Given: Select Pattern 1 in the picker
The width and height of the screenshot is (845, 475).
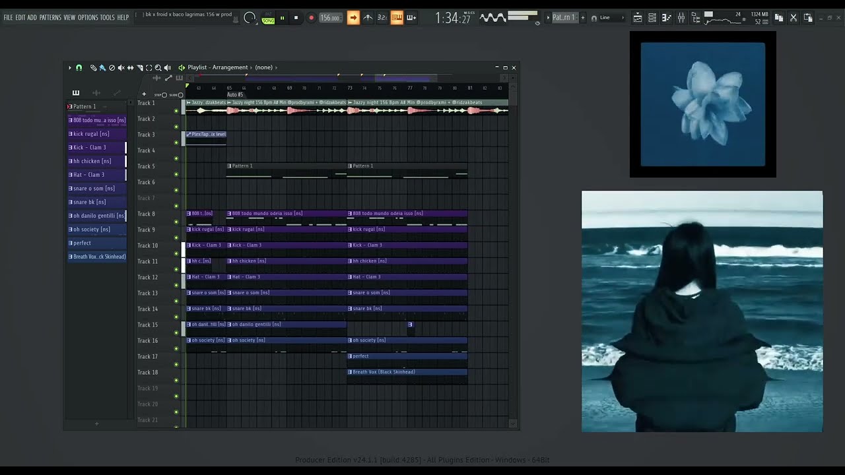Looking at the screenshot, I should click(x=96, y=106).
